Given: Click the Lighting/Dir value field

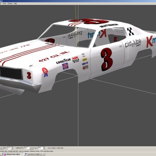Looking at the screenshot, I should (27, 148).
